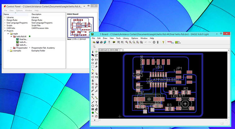Open the Tools menu in the board window

click(x=118, y=39)
